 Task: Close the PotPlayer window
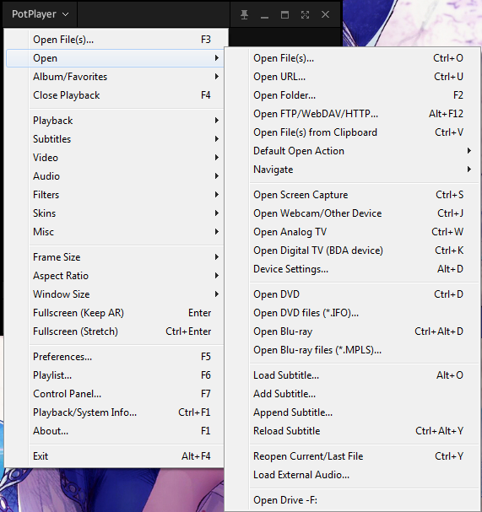[x=325, y=14]
